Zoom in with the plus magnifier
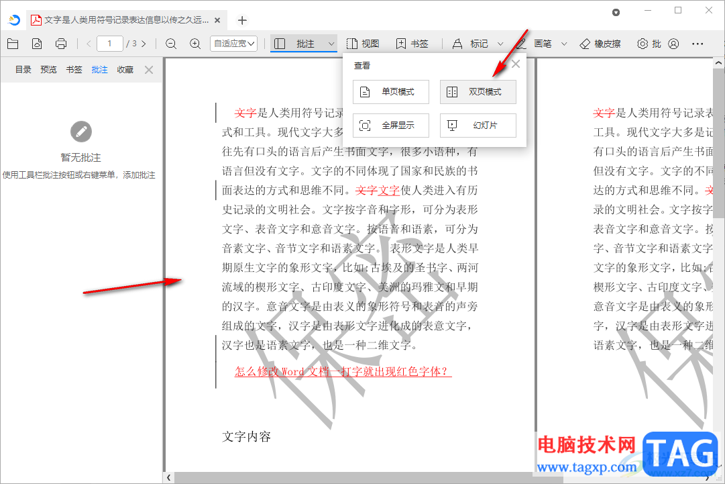This screenshot has height=484, width=725. [195, 44]
